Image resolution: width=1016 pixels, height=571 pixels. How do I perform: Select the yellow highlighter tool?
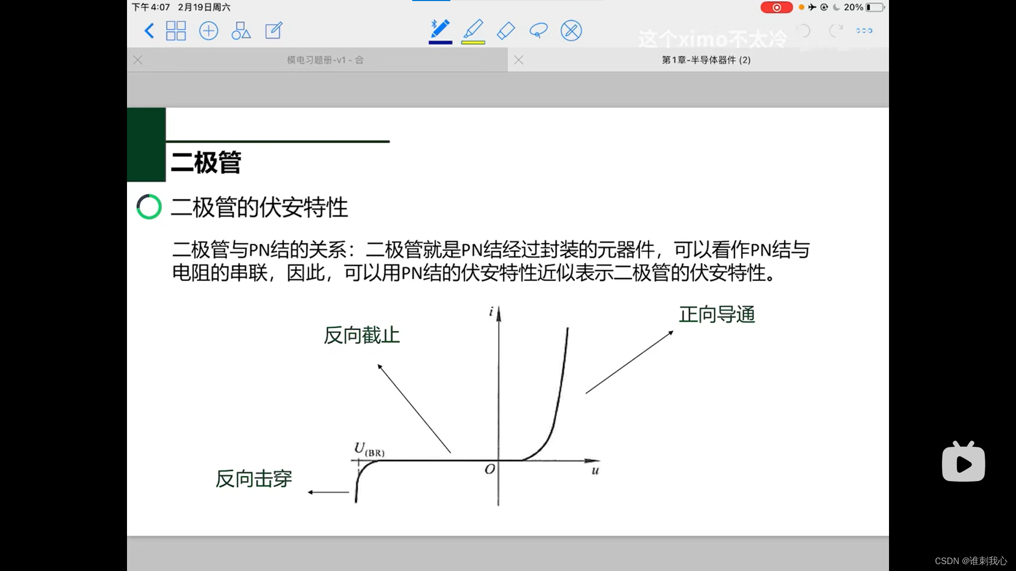tap(473, 31)
